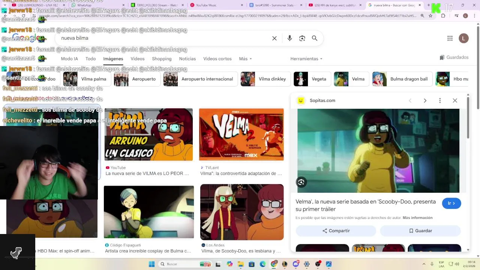This screenshot has height=270, width=480.
Task: Submit search with the magnifying glass icon
Action: point(315,38)
